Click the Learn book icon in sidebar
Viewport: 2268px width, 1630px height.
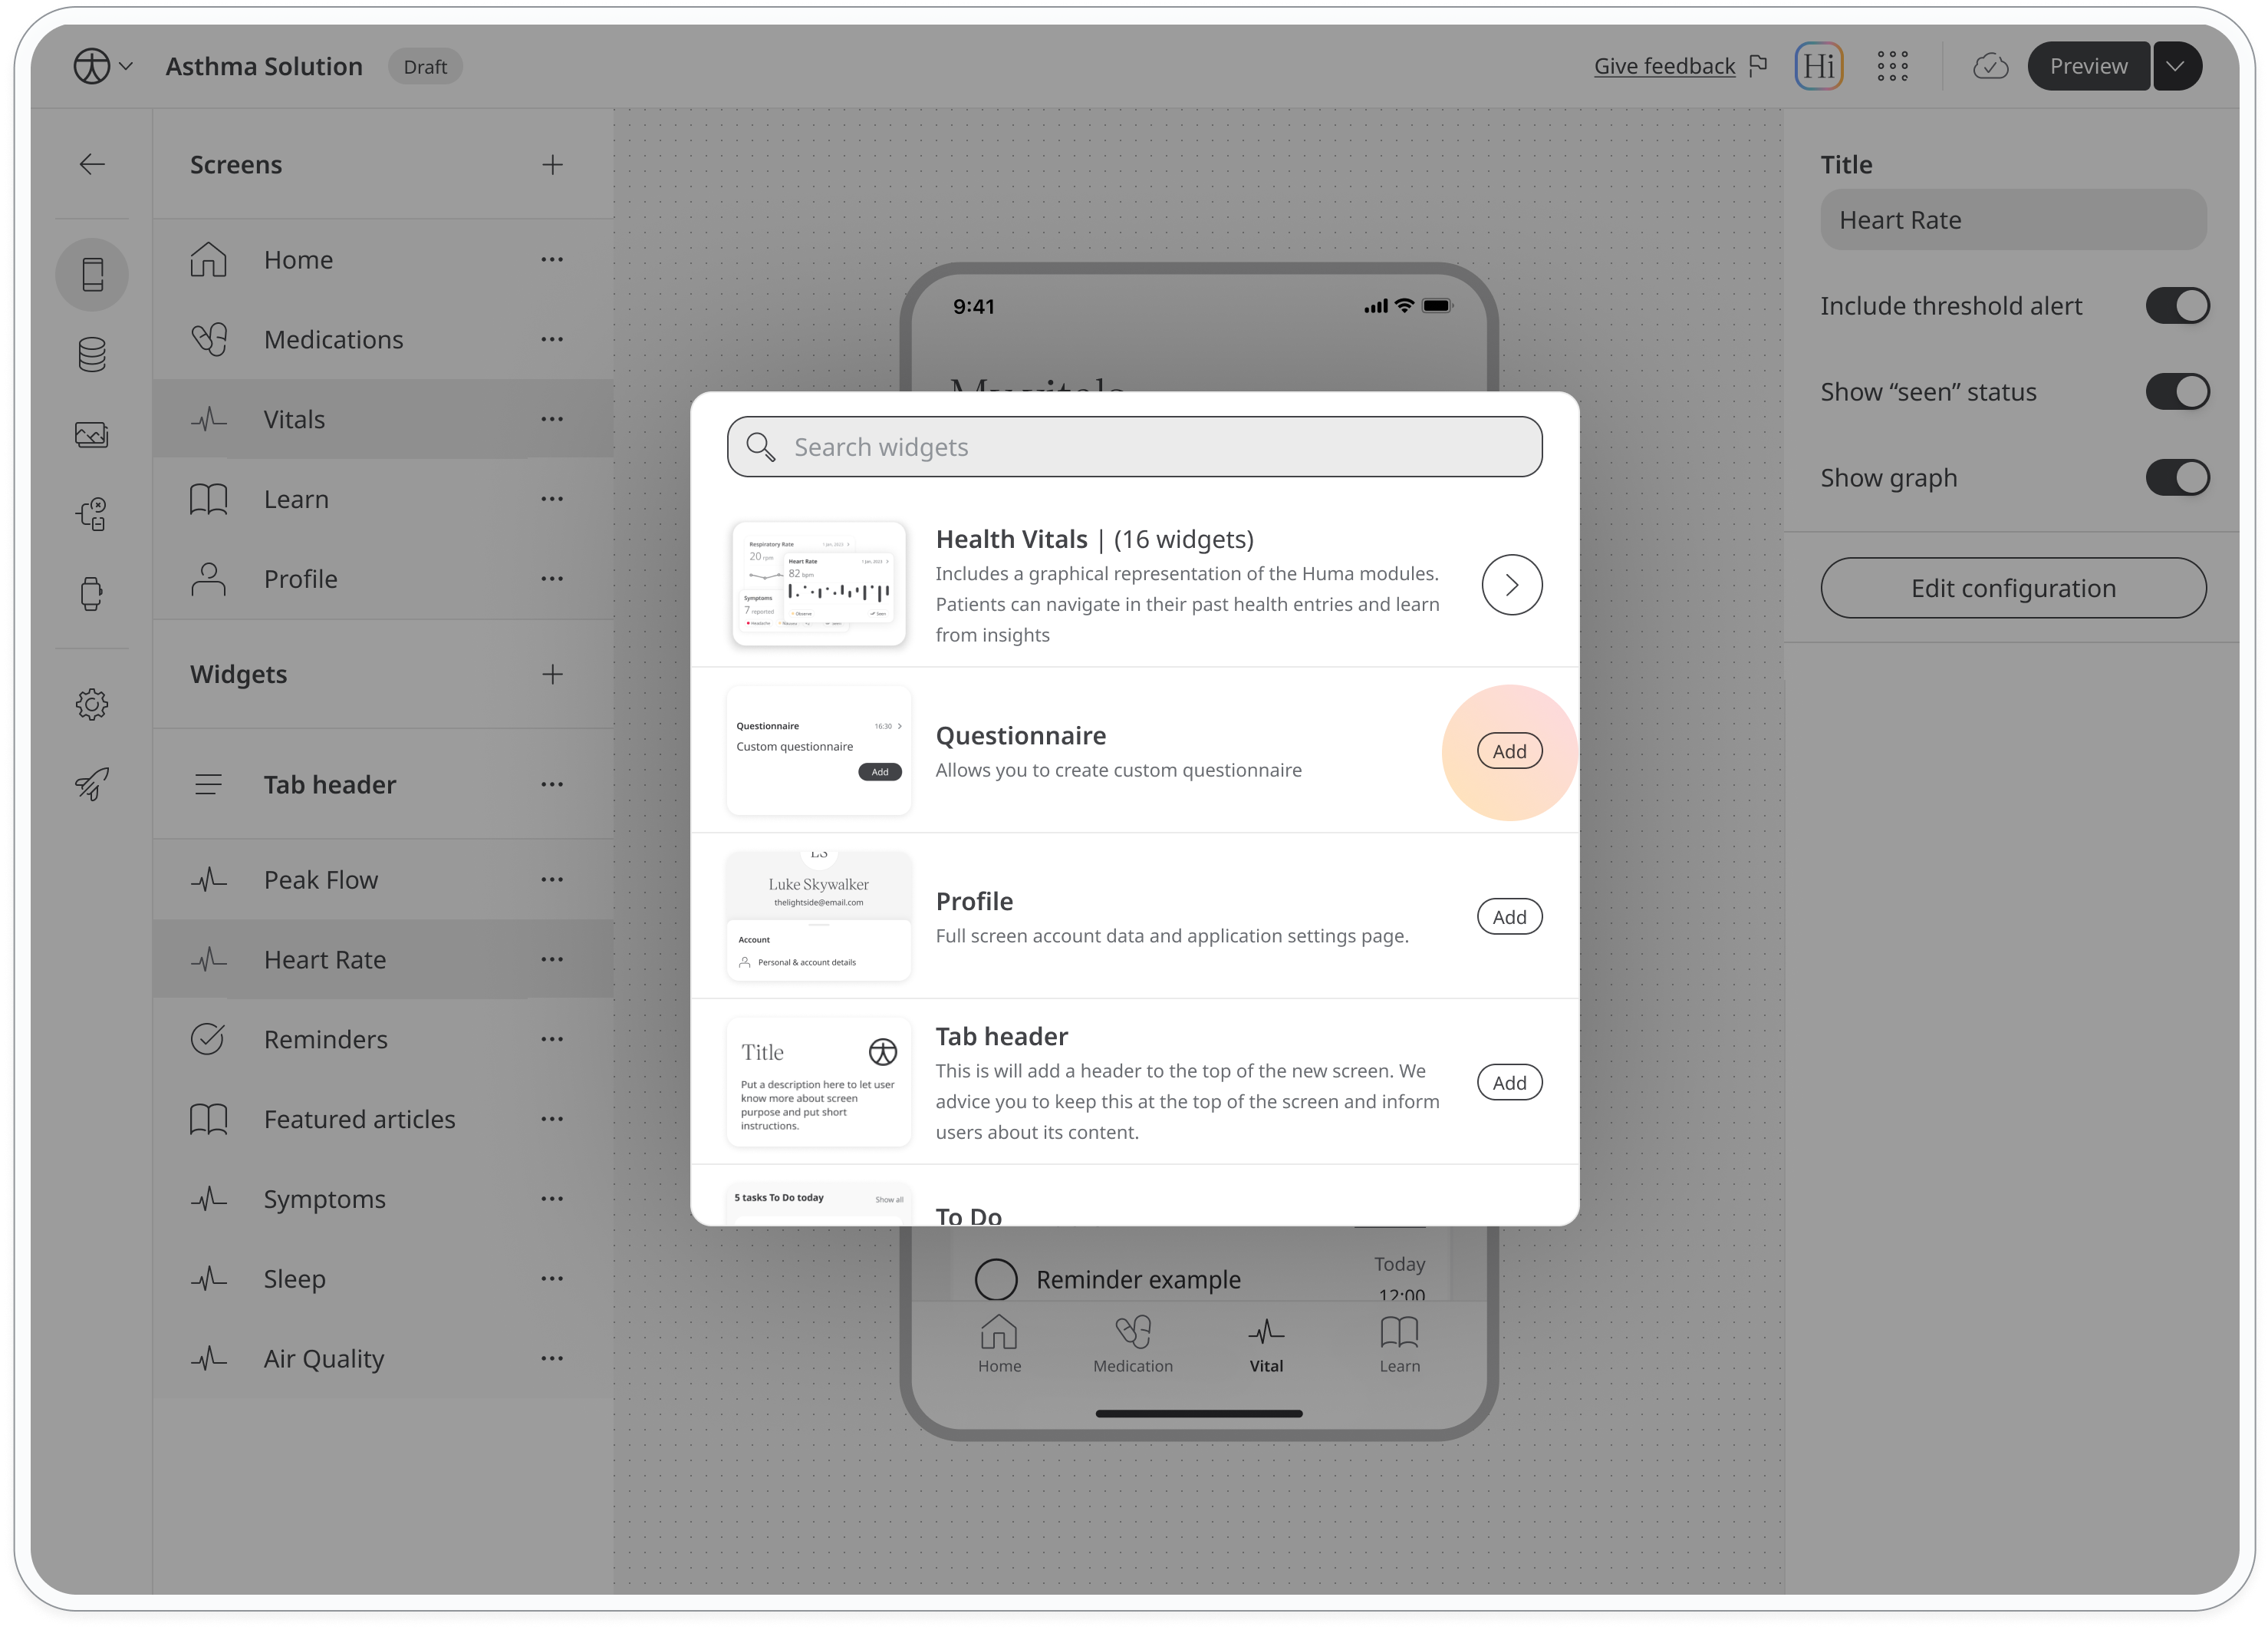pyautogui.click(x=209, y=499)
